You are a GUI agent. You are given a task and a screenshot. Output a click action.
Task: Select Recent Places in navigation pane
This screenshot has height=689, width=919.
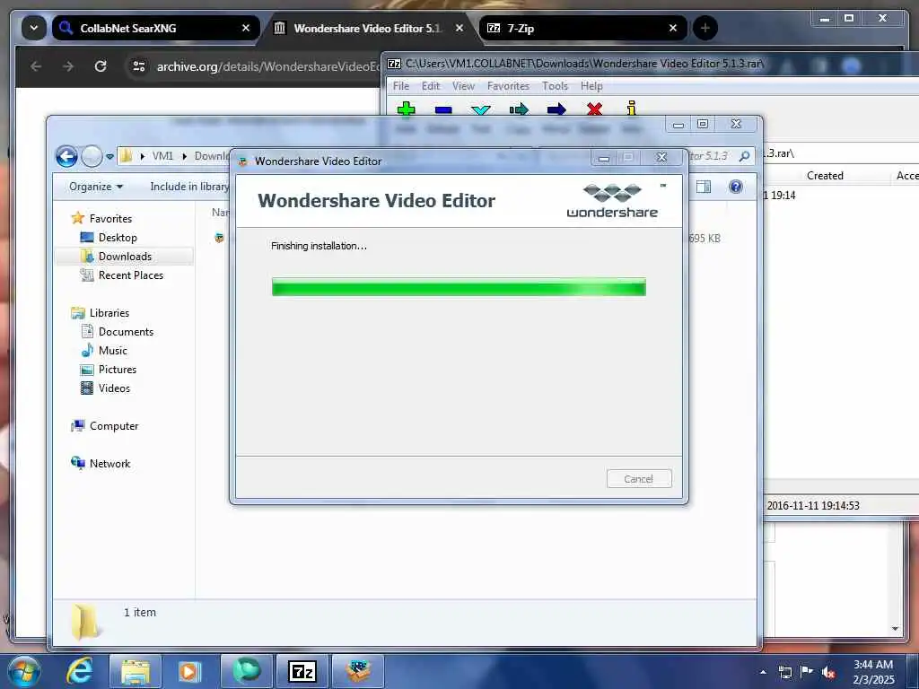click(x=131, y=275)
